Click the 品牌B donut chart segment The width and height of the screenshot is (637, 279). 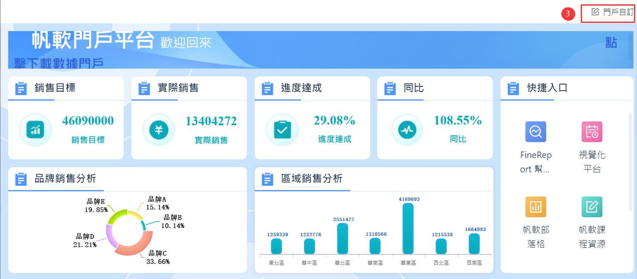(x=144, y=225)
